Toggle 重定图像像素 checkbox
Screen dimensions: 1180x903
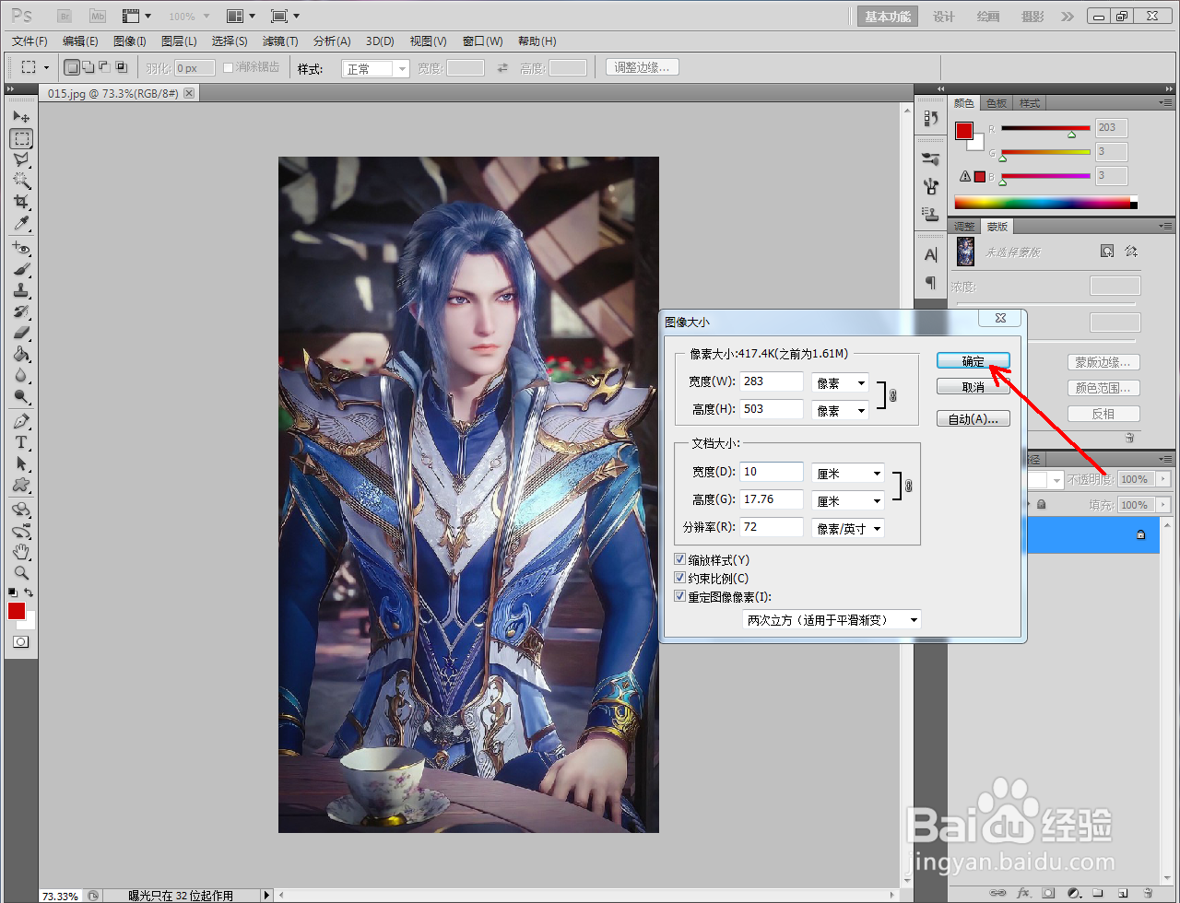point(680,597)
